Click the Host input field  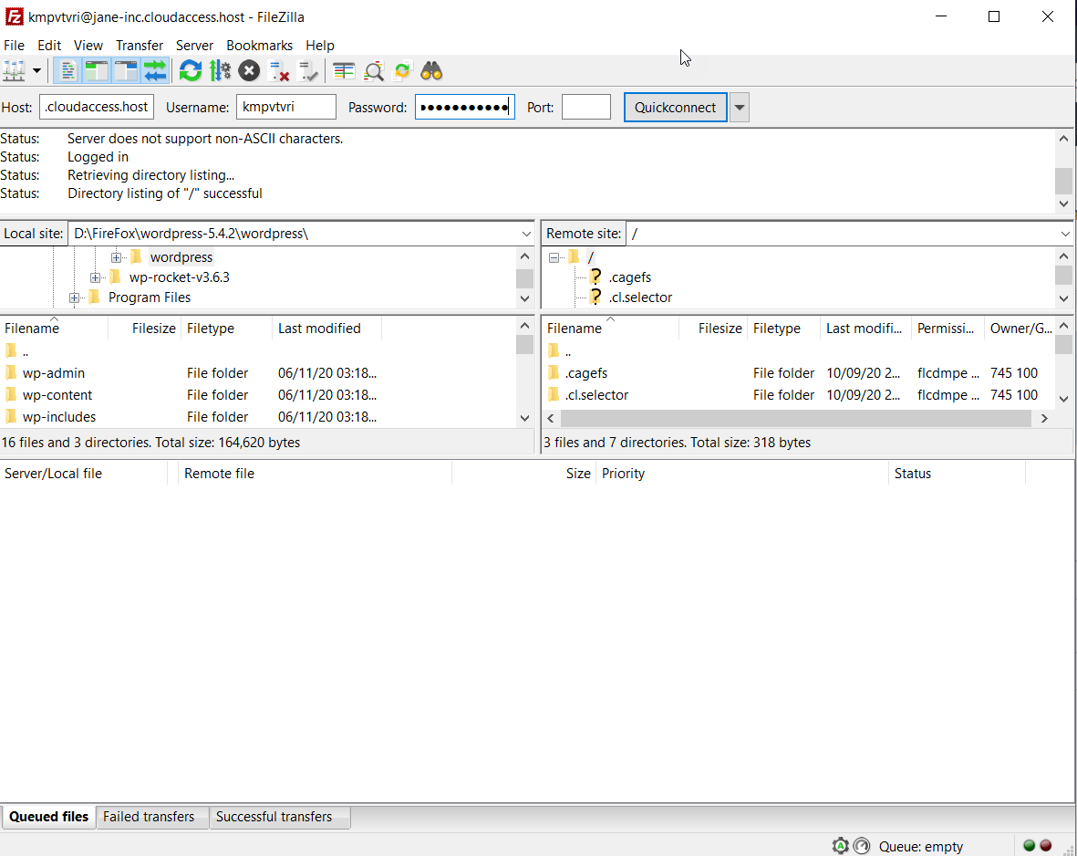[x=97, y=108]
